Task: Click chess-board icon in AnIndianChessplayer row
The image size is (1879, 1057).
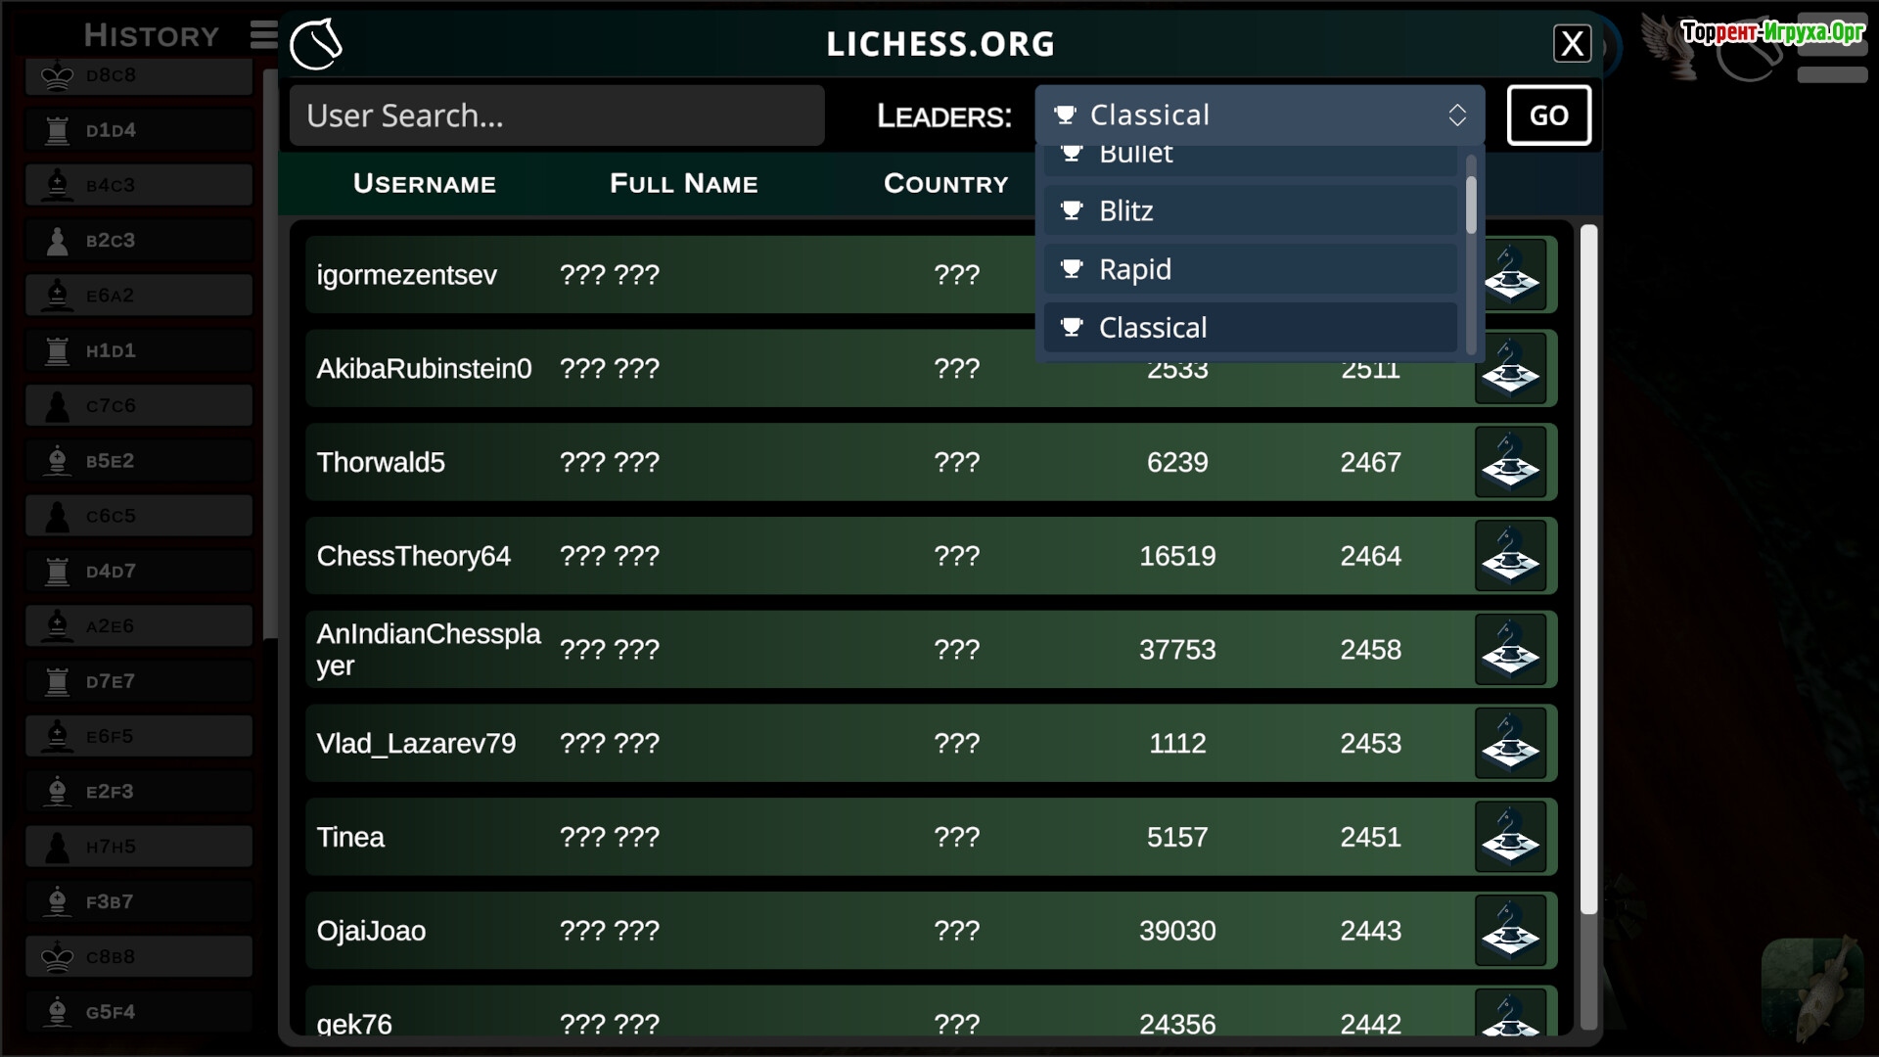Action: coord(1510,650)
